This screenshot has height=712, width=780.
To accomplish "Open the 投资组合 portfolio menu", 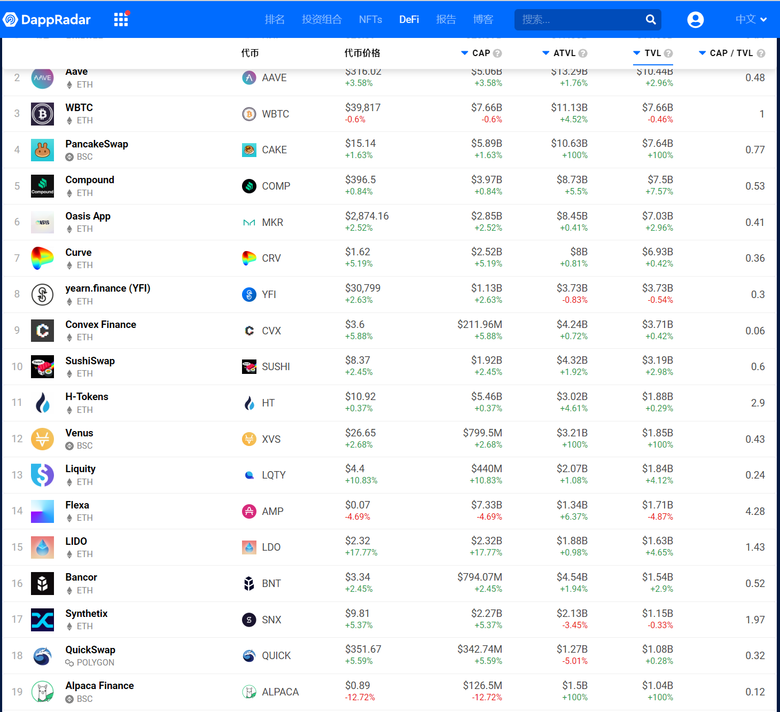I will tap(322, 20).
